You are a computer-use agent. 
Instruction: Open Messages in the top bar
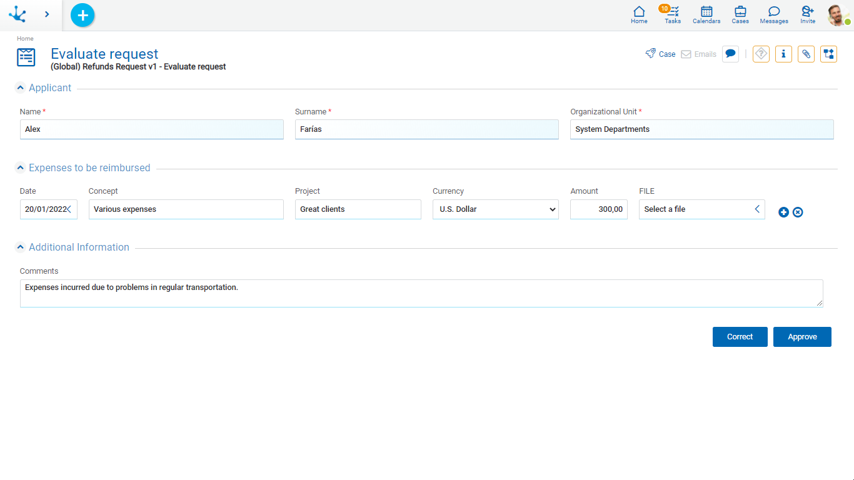(x=774, y=15)
